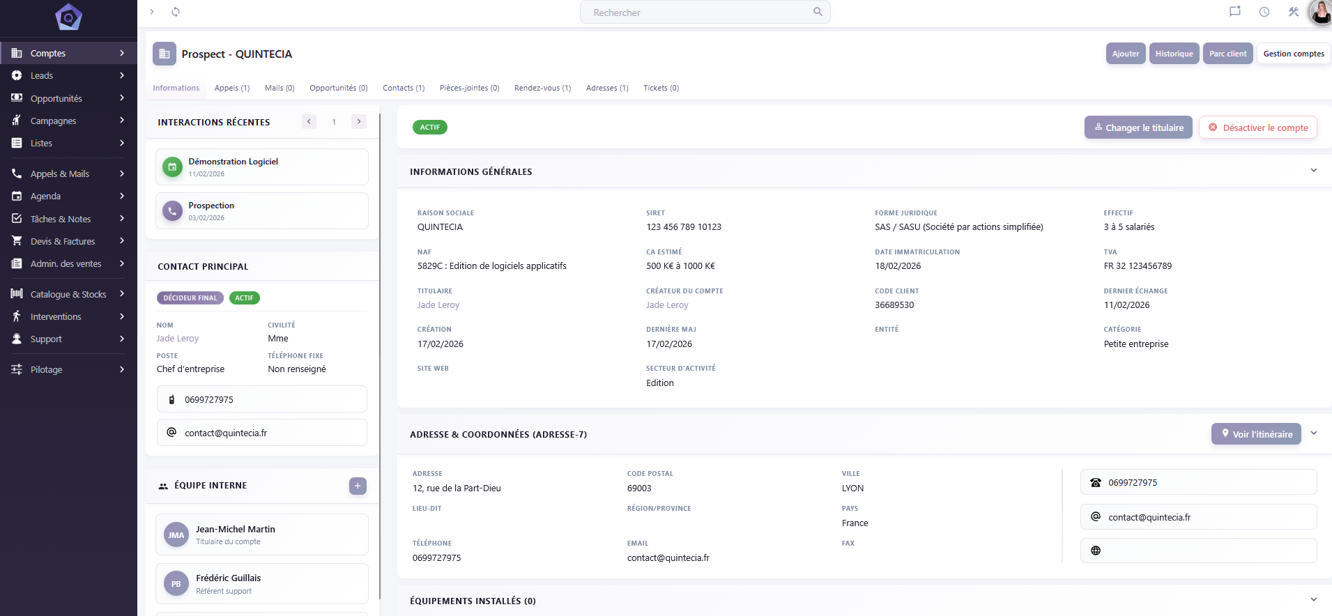Screen dimensions: 1332x616
Task: Switch to the Rendez-vous tab
Action: (x=542, y=88)
